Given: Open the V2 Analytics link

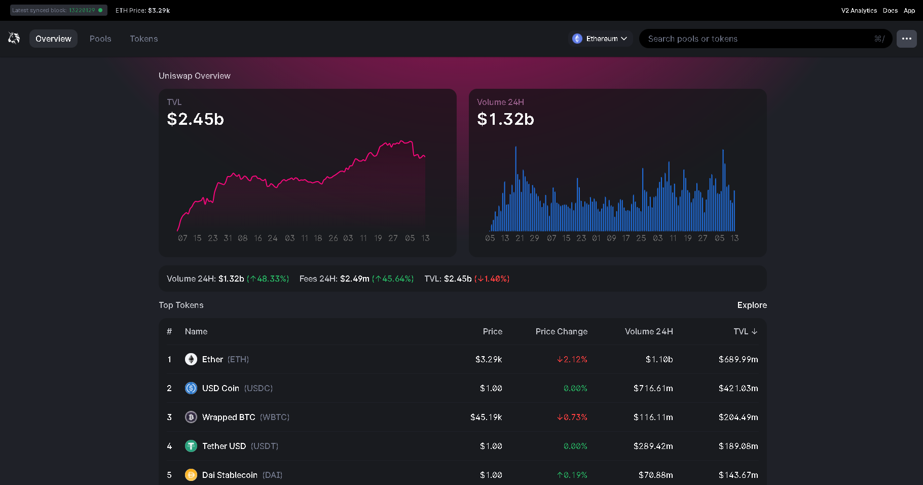Looking at the screenshot, I should point(859,10).
